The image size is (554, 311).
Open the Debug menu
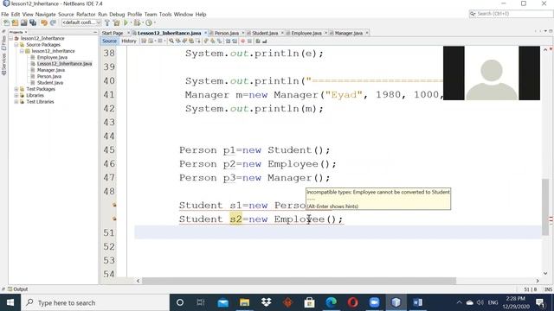tap(117, 14)
